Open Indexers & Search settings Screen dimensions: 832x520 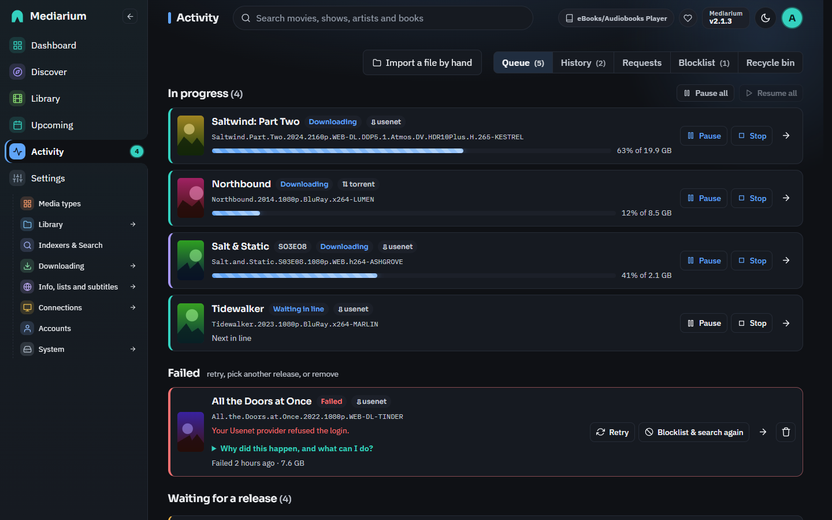click(x=79, y=245)
